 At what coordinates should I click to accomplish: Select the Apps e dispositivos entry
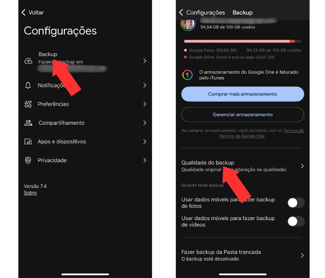(85, 142)
